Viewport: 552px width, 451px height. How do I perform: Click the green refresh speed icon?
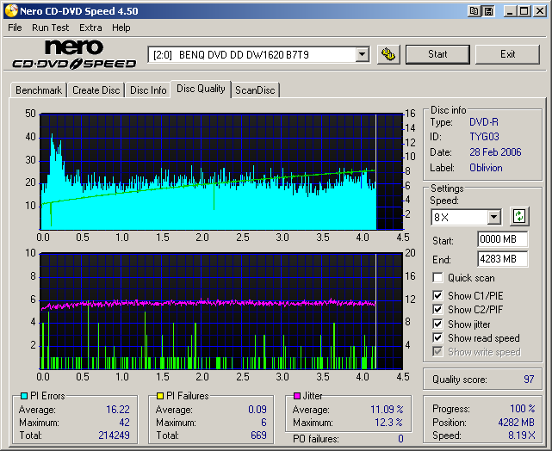pyautogui.click(x=519, y=216)
